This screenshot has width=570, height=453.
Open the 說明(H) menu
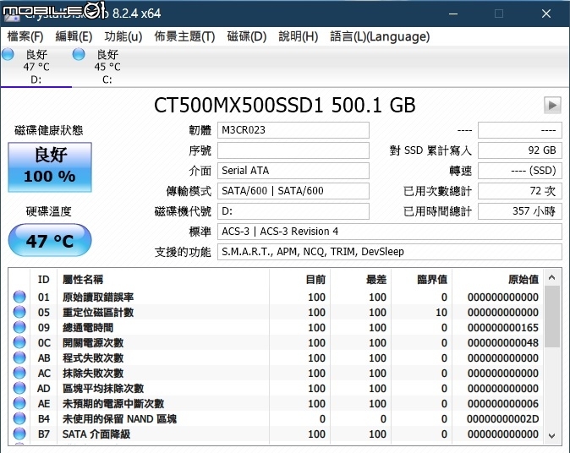298,36
